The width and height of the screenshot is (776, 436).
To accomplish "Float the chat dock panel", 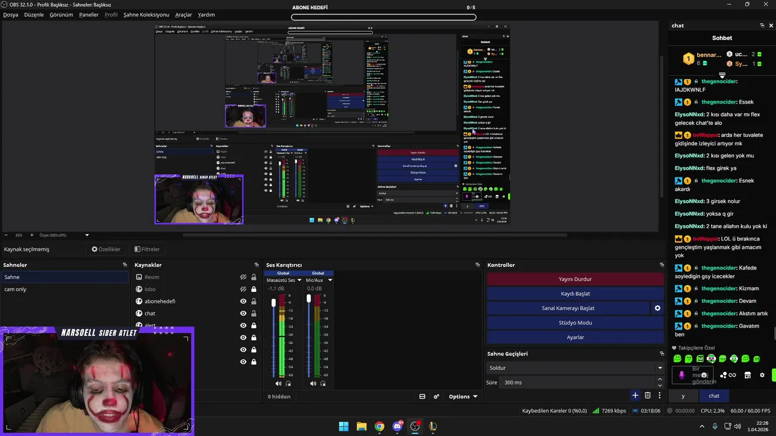I will point(762,25).
